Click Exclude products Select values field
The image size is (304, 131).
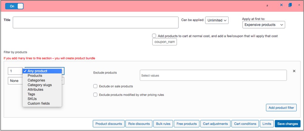coord(213,75)
